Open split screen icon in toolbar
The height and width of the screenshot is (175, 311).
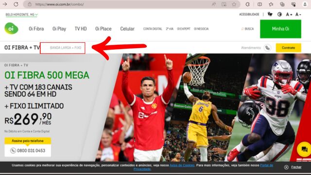point(259,4)
